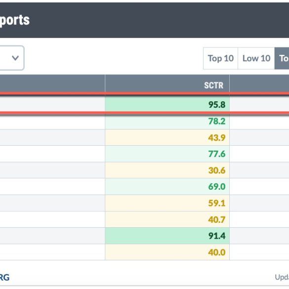Switch to the Top 10 tab
The height and width of the screenshot is (289, 289).
(221, 58)
